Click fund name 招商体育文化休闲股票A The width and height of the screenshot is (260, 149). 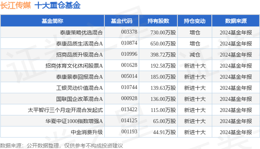pos(74,66)
